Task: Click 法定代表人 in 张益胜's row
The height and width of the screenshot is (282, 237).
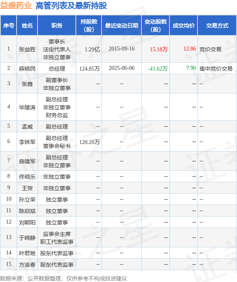Action: coord(57,49)
